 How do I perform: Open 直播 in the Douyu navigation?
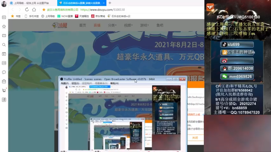click(x=97, y=25)
